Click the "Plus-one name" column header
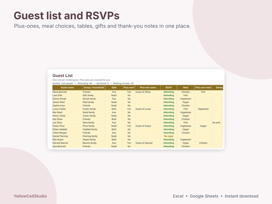This screenshot has height=204, width=272. 148,88
